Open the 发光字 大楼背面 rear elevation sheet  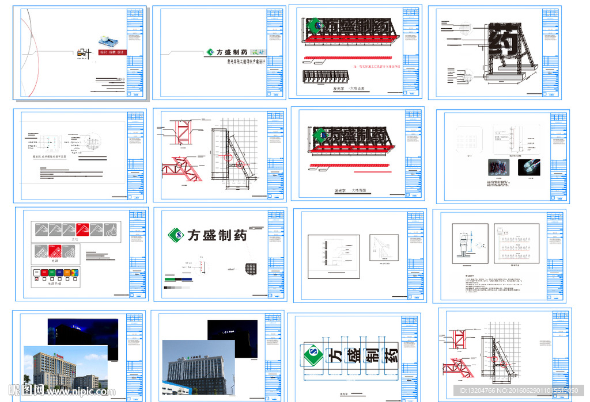(358, 154)
